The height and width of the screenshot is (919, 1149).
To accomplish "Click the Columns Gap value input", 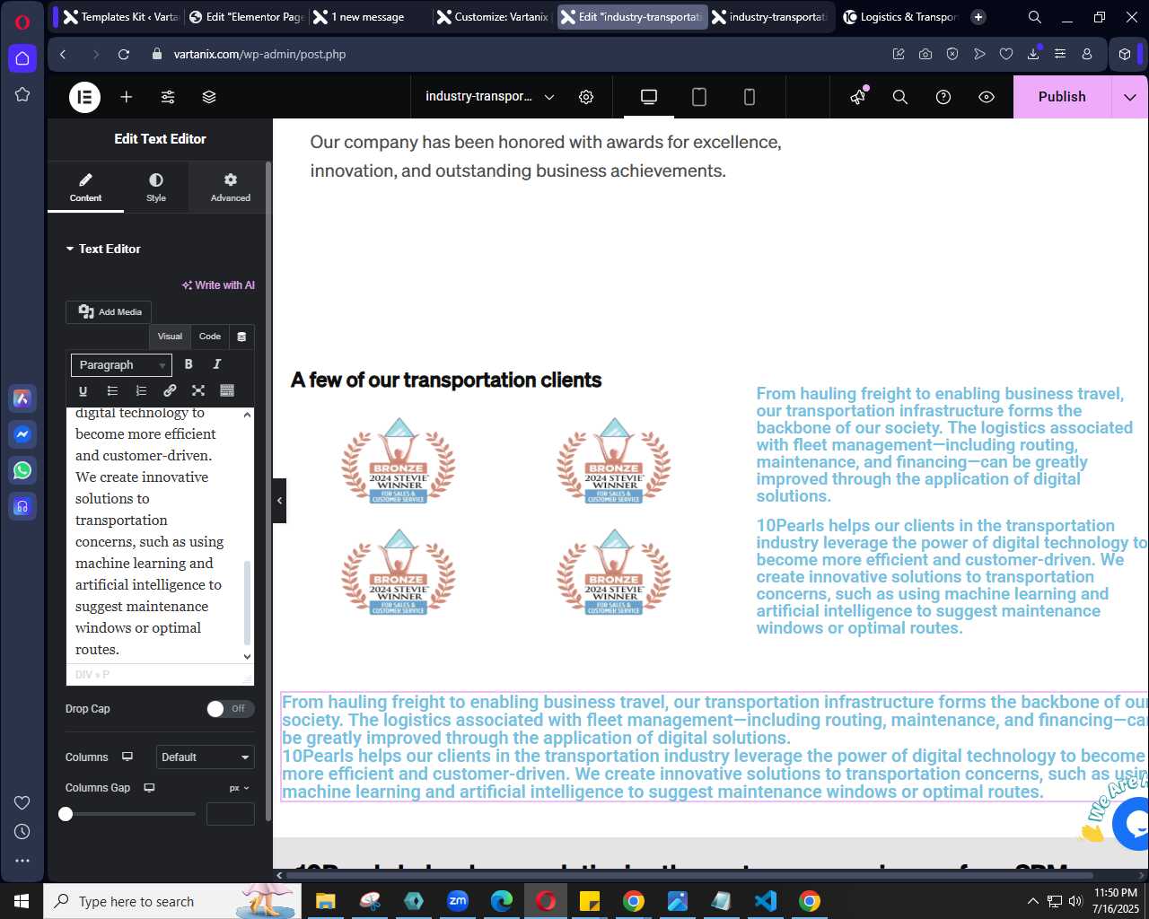I will [x=231, y=814].
